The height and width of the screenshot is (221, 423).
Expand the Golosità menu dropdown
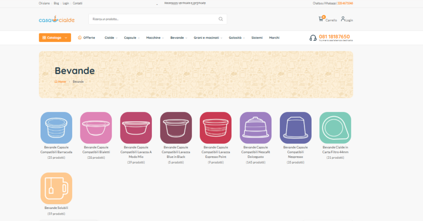coord(237,38)
